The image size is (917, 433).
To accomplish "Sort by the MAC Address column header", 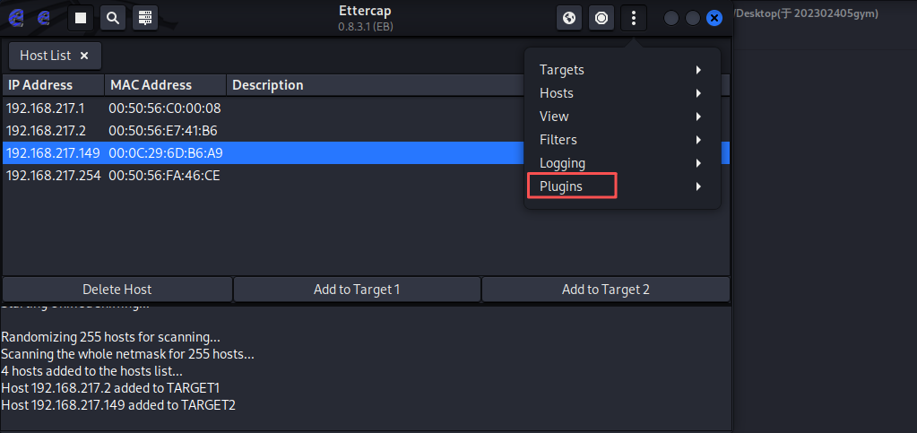I will pyautogui.click(x=151, y=85).
